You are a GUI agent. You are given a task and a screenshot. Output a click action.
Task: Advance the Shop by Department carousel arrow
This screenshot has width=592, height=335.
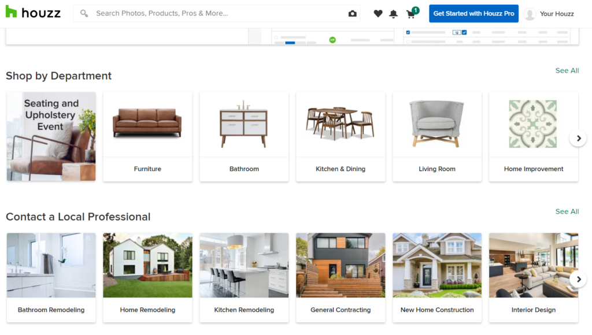tap(578, 138)
